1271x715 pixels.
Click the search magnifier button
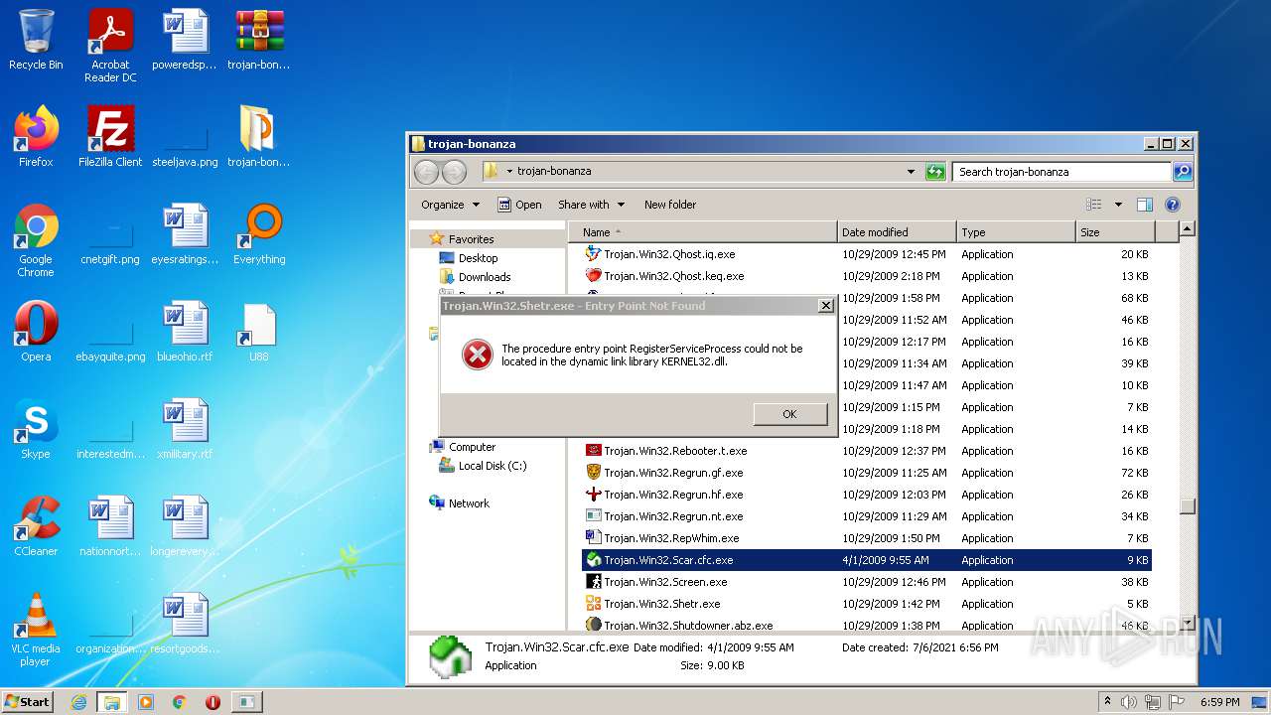pos(1182,172)
